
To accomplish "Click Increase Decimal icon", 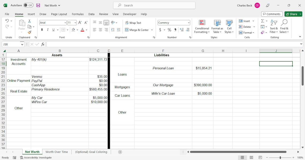I will 182,30.
